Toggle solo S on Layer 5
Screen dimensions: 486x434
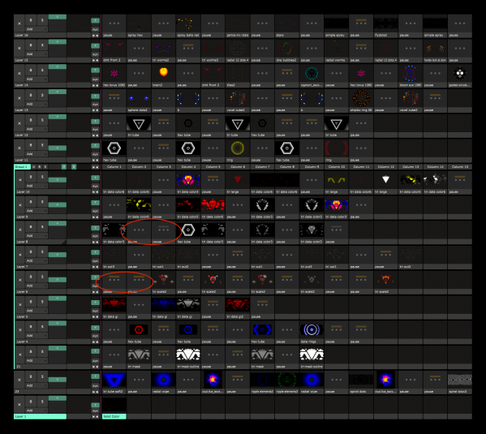coord(42,302)
